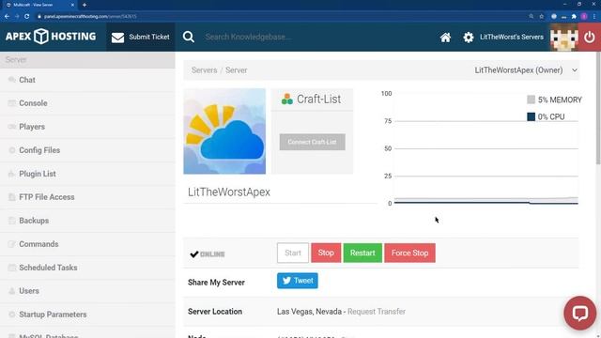
Task: Click the page vertical scrollbar
Action: 598,109
